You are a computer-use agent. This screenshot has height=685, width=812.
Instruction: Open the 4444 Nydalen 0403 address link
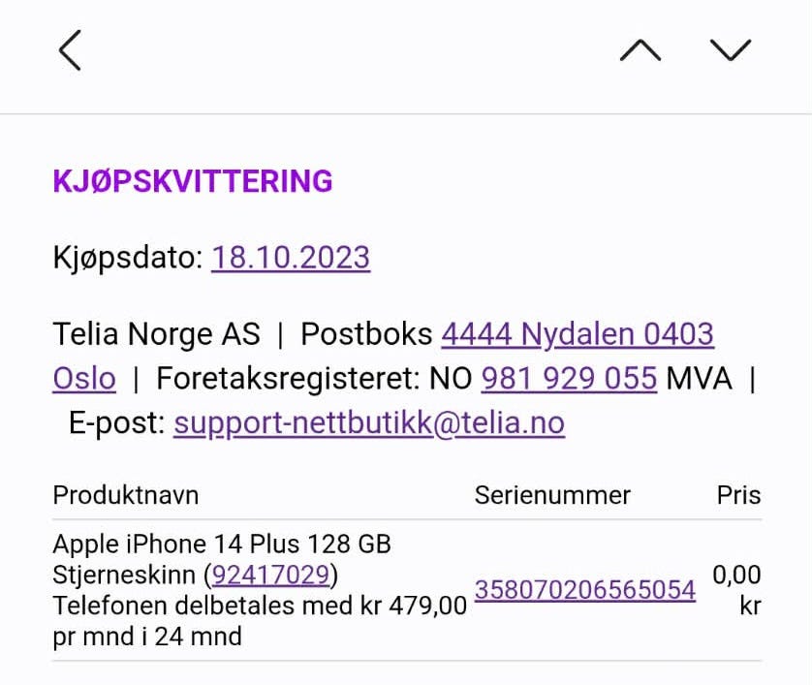(x=578, y=333)
